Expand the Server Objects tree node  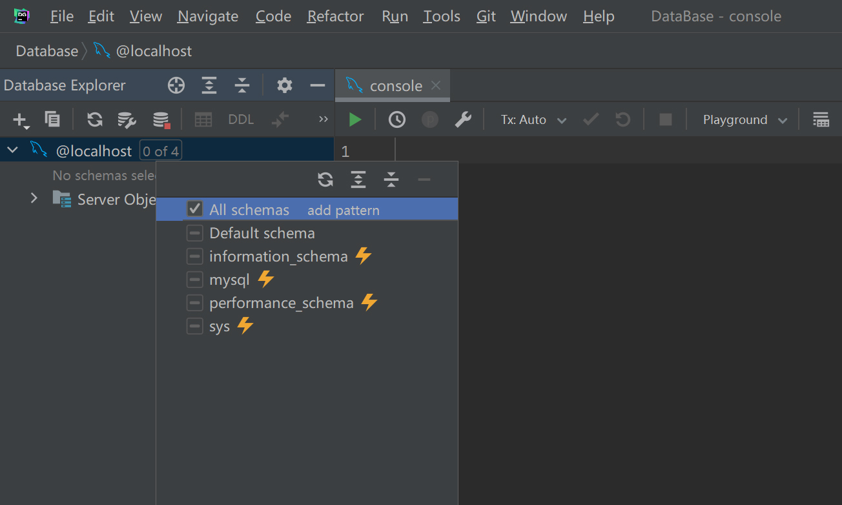pyautogui.click(x=34, y=198)
